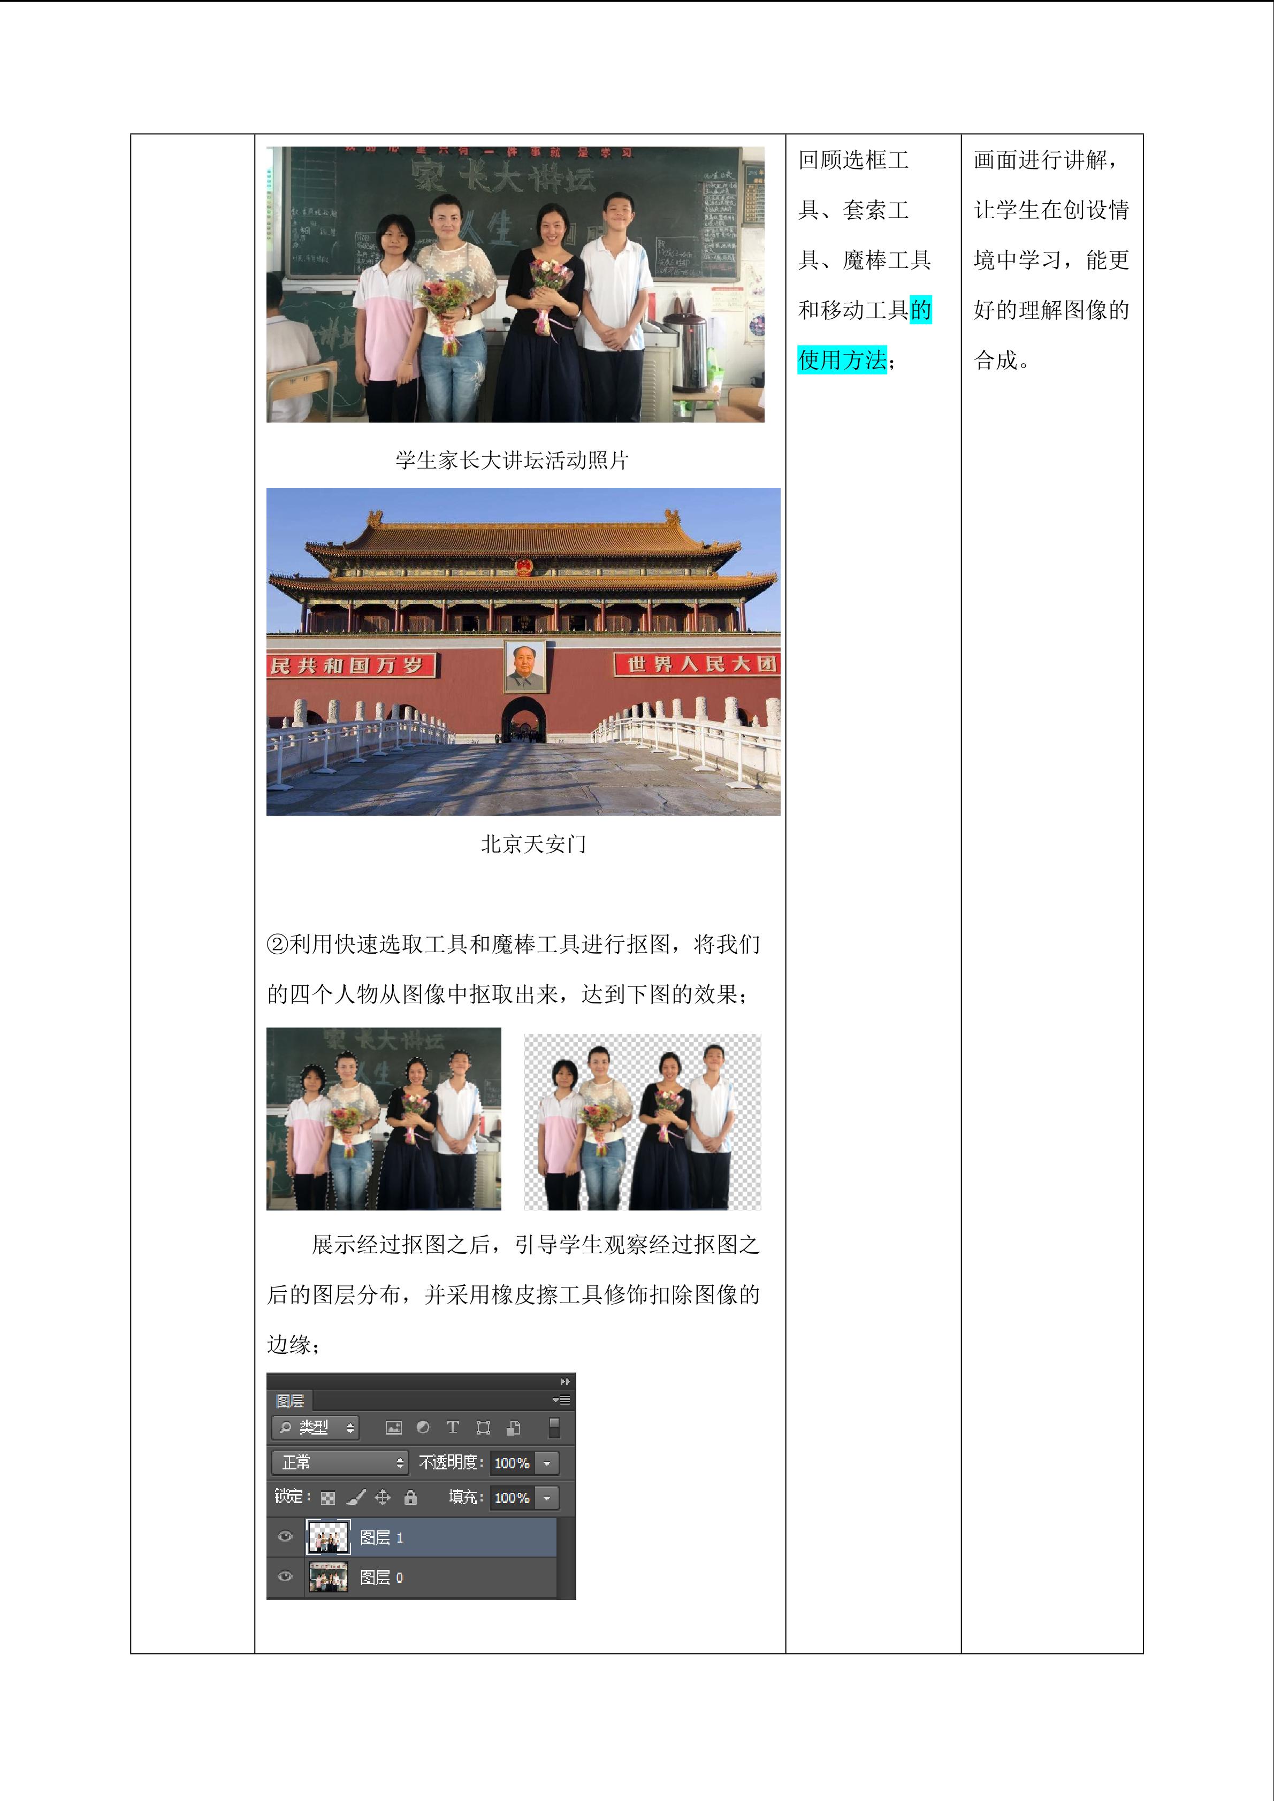This screenshot has width=1274, height=1801.
Task: Click the adjustment layer filter icon
Action: click(x=423, y=1428)
